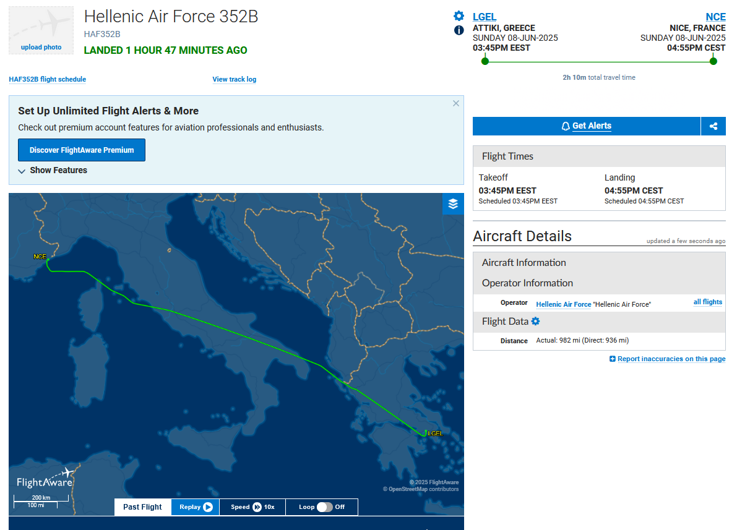Open the NCE airport link
The image size is (750, 530).
tap(716, 17)
